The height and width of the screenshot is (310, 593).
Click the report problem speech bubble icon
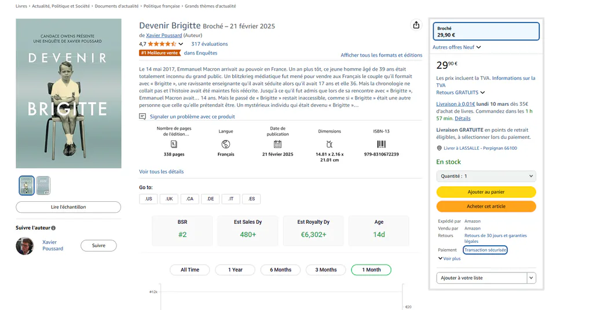click(x=142, y=117)
